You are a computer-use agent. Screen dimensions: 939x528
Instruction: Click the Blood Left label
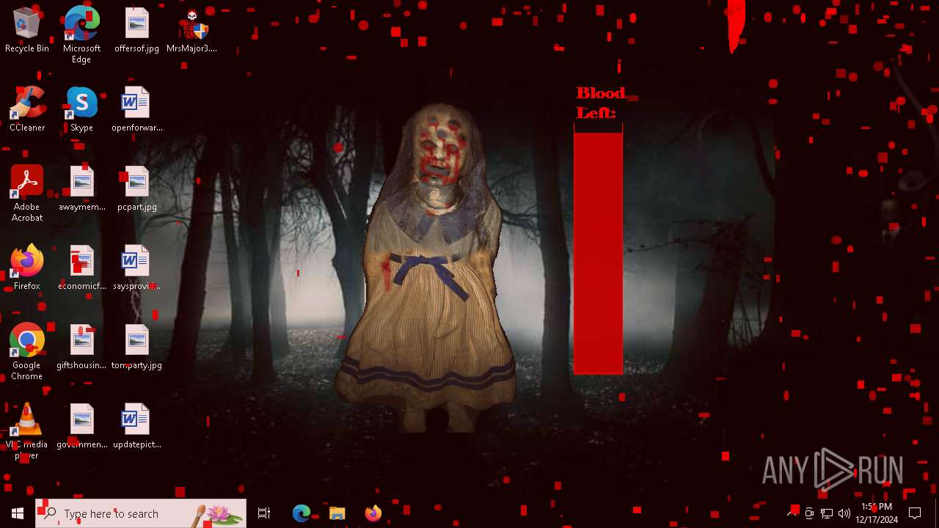point(601,103)
